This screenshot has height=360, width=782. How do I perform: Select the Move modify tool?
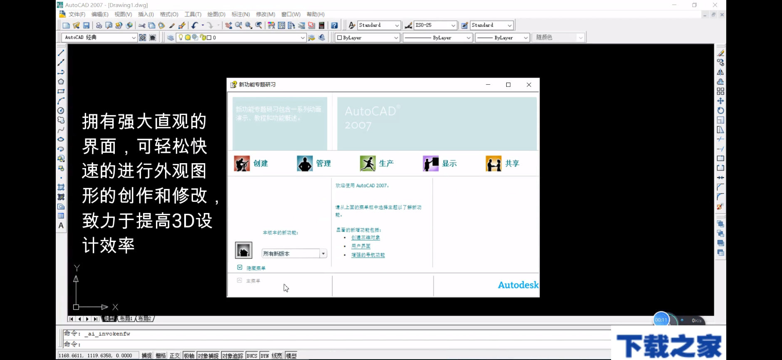720,101
